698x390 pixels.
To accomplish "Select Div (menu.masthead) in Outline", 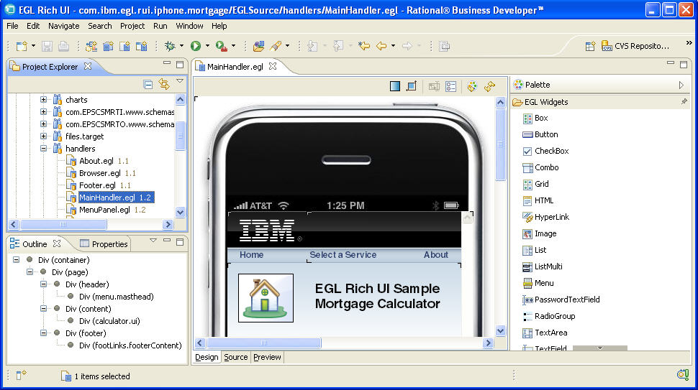I will [116, 297].
